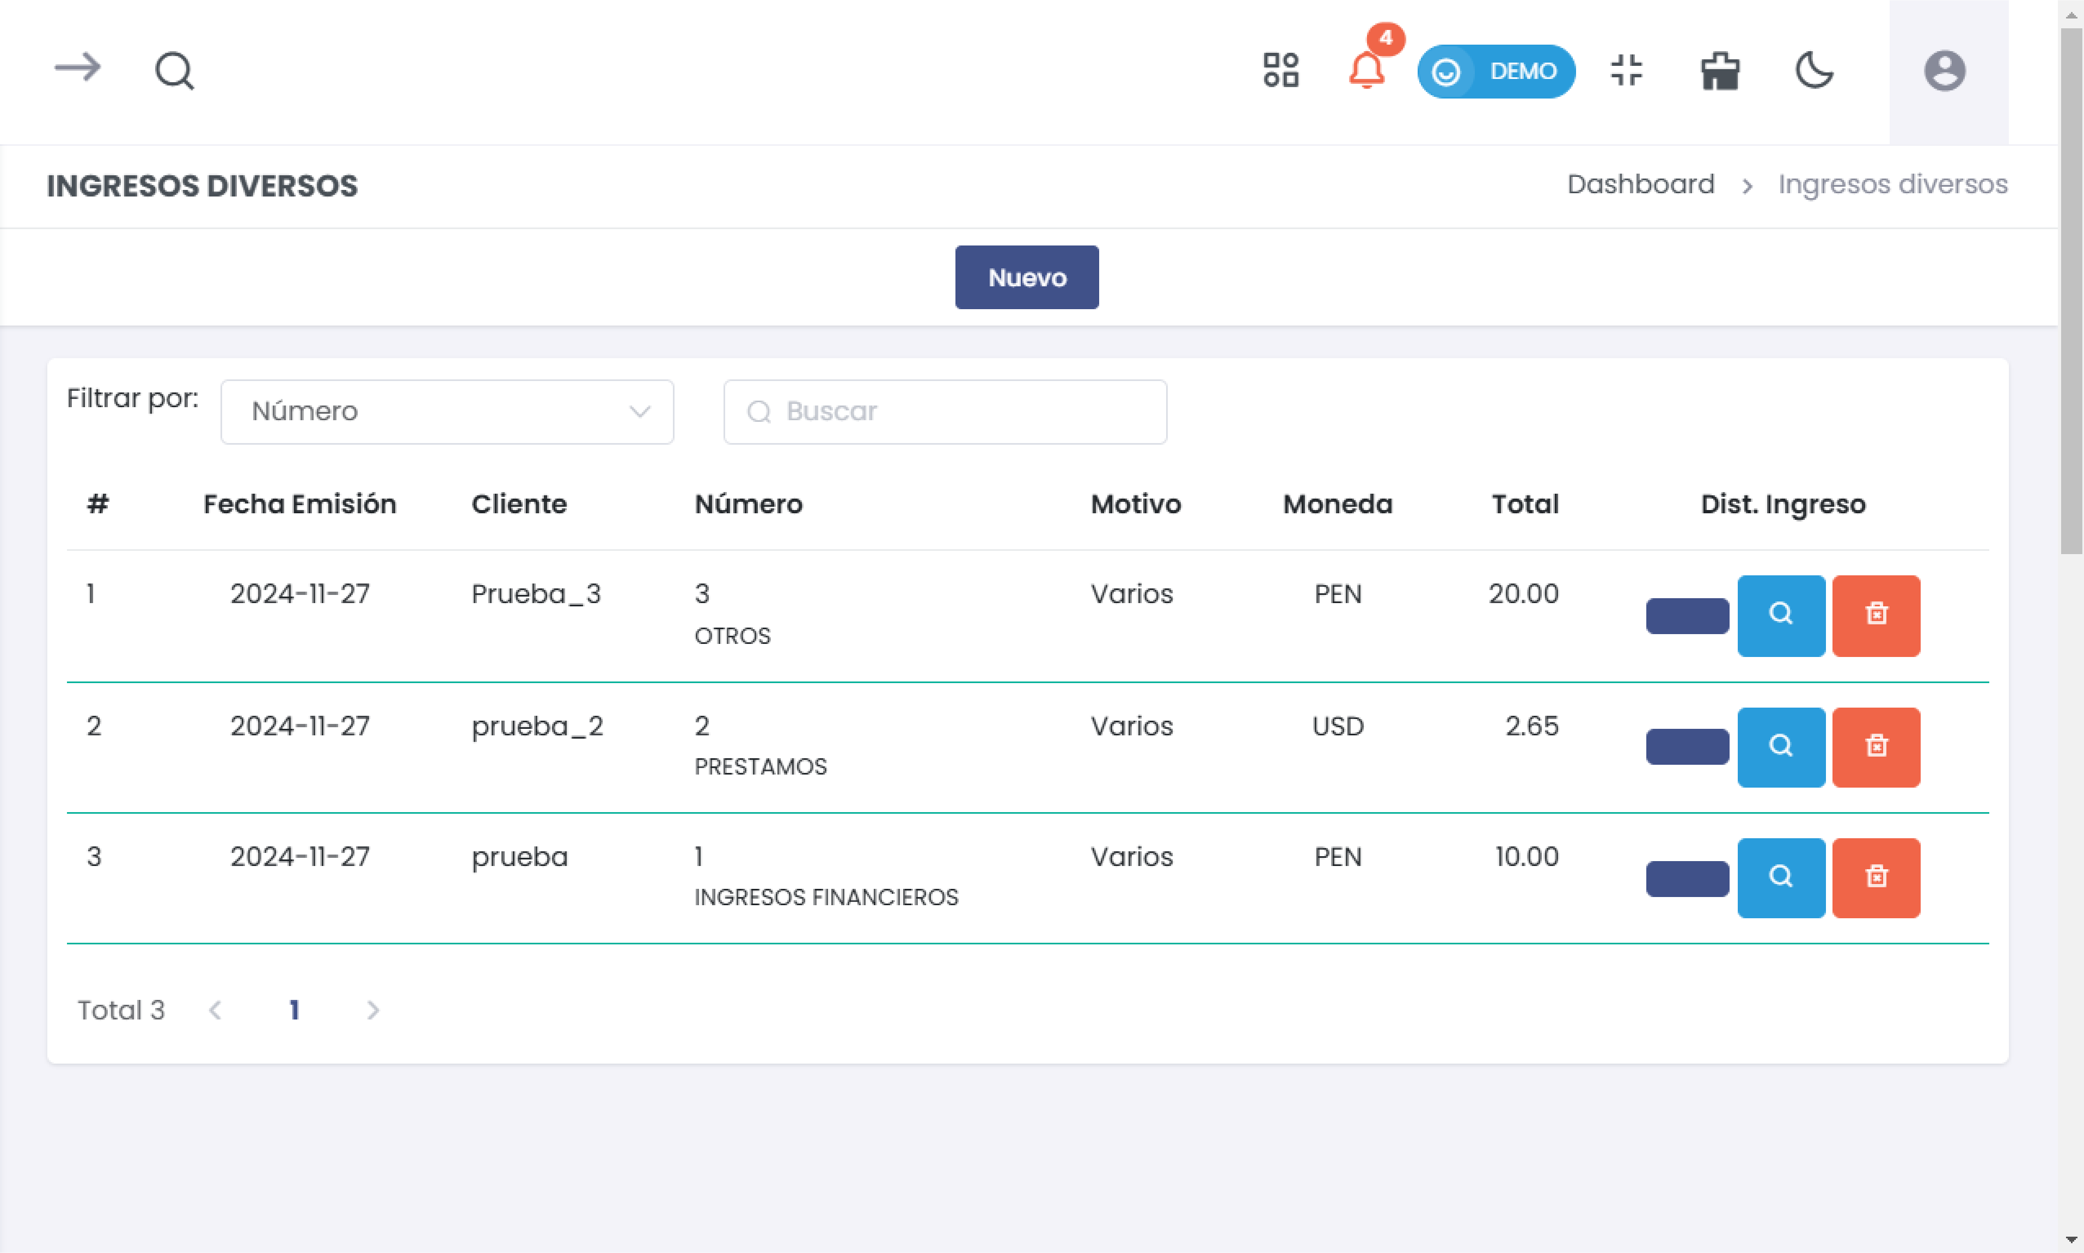The width and height of the screenshot is (2084, 1253).
Task: Delete the prueba_2 income record
Action: pyautogui.click(x=1875, y=746)
